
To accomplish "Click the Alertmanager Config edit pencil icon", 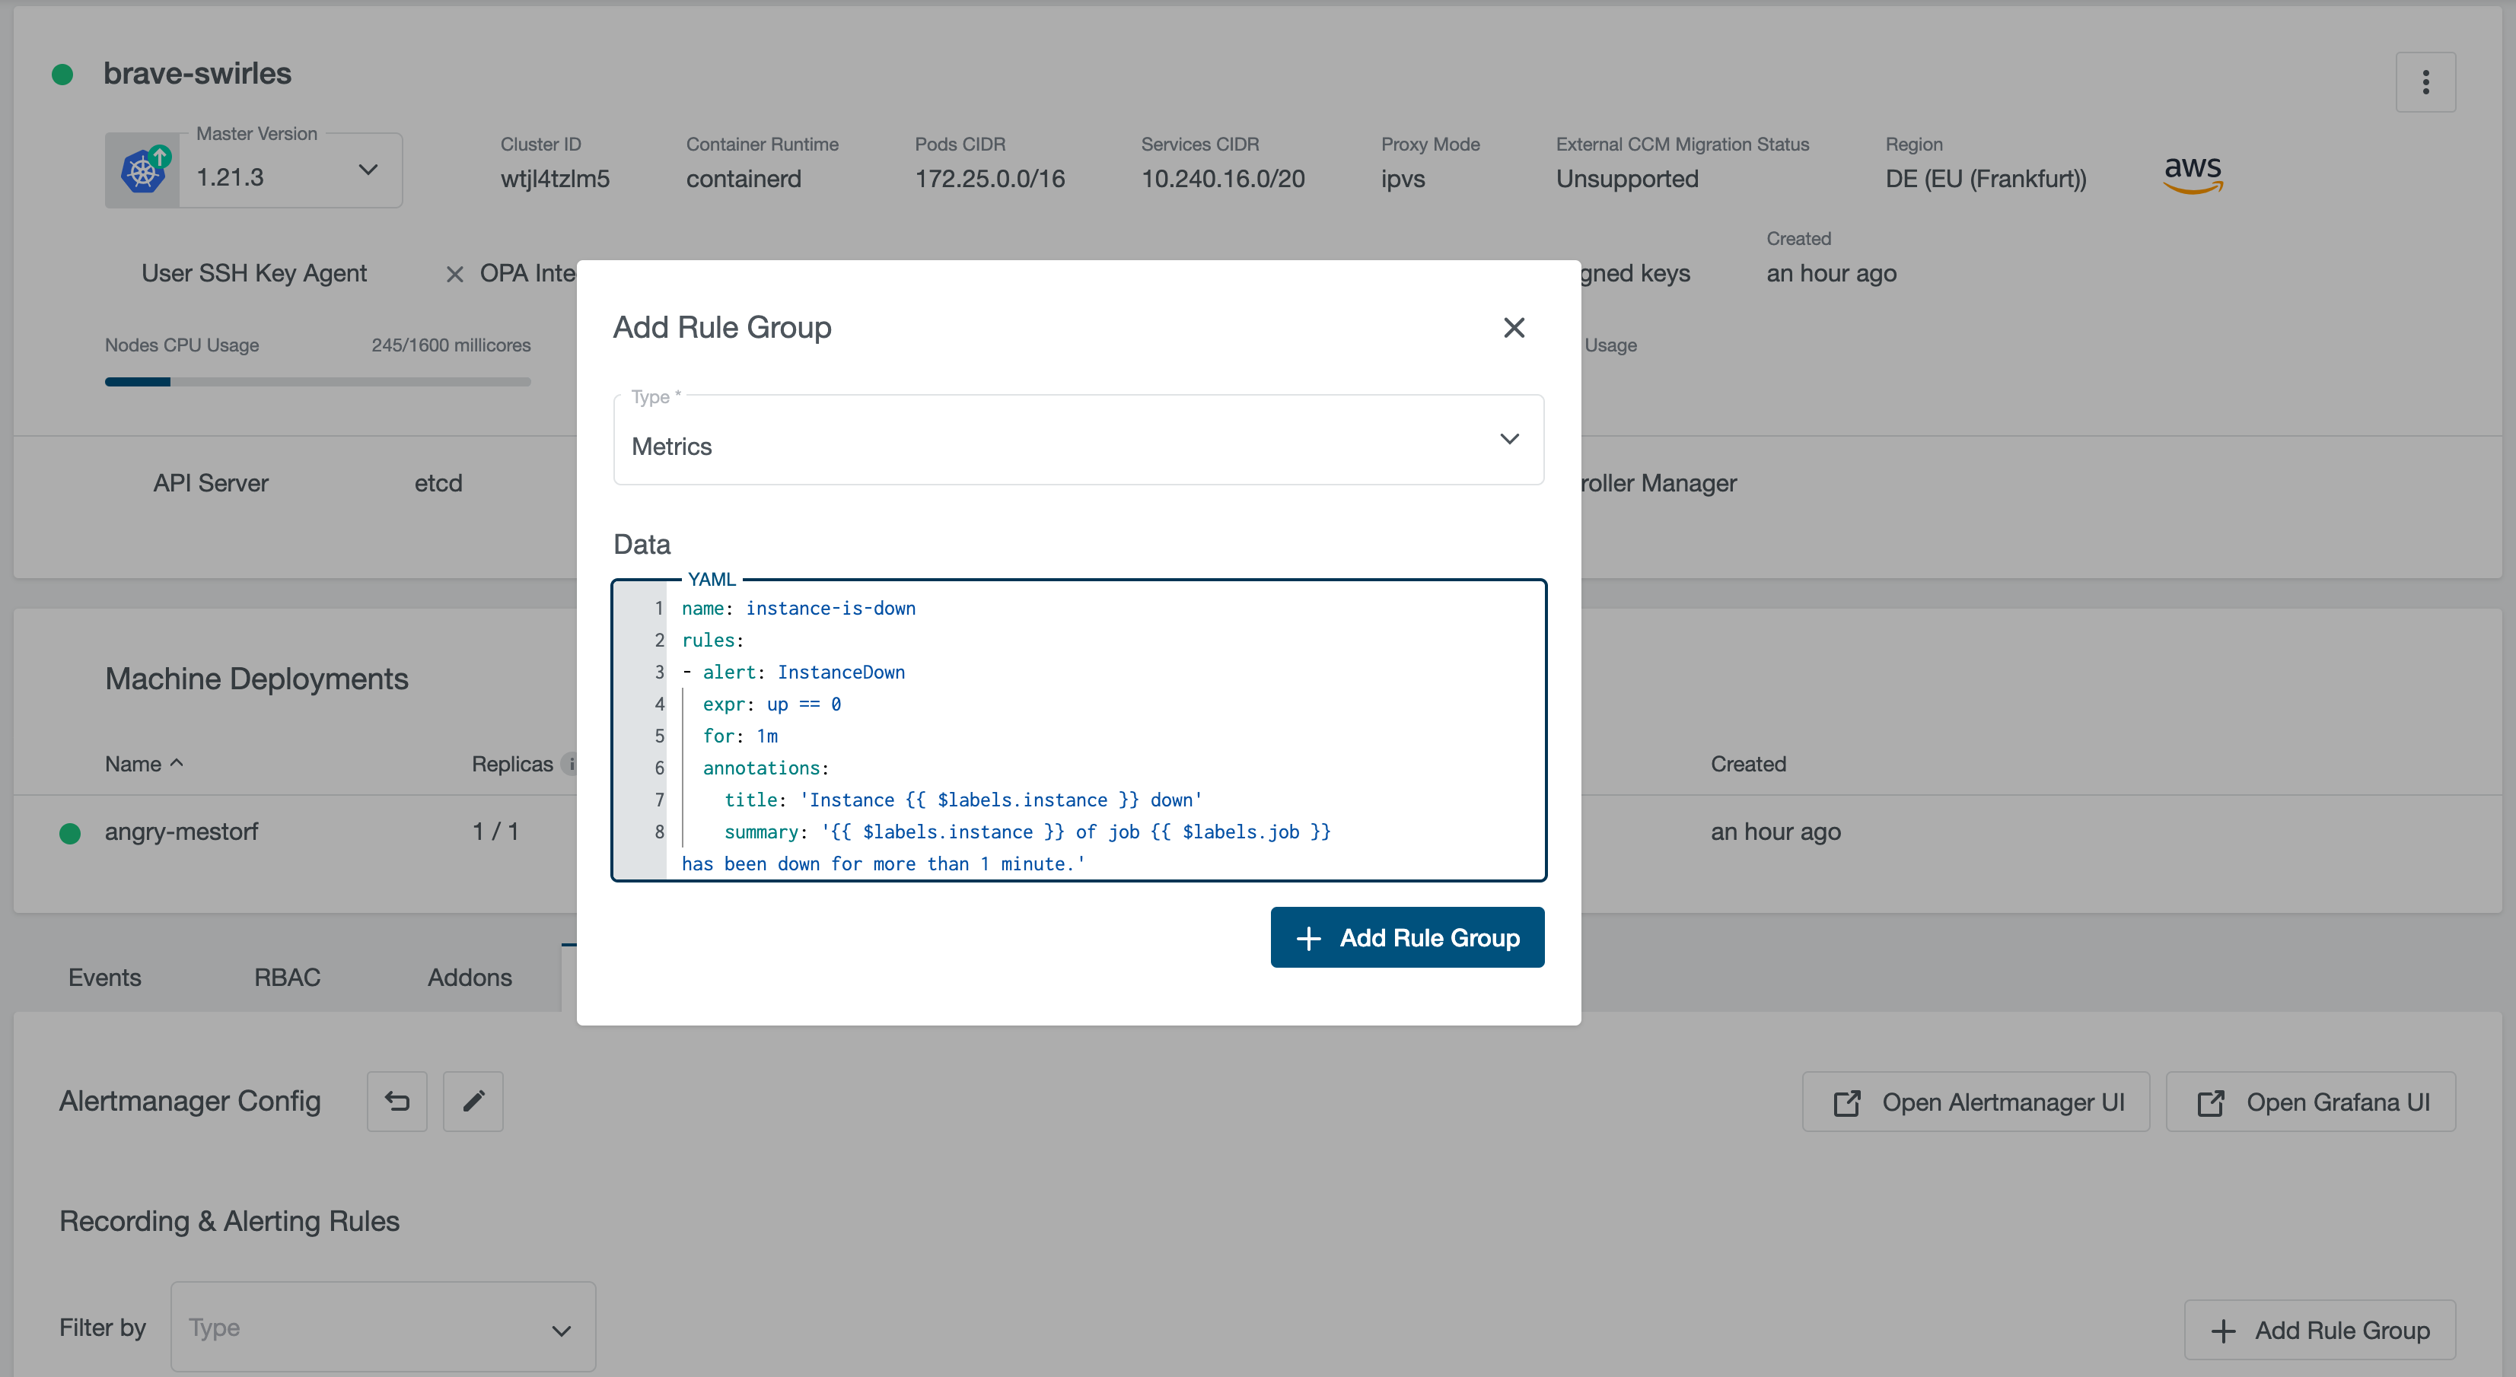I will point(473,1101).
